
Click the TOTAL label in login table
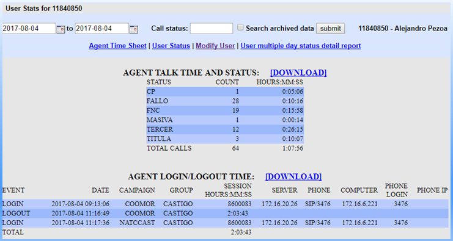click(x=13, y=232)
